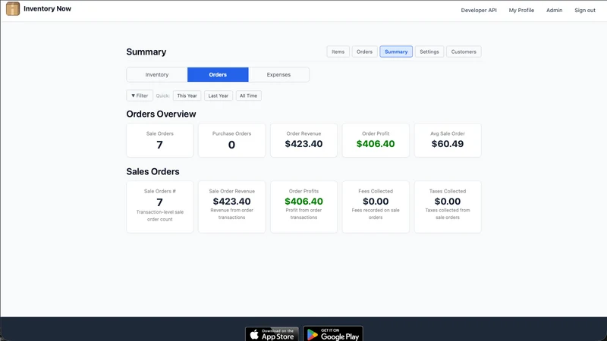The height and width of the screenshot is (341, 607).
Task: Click the Order Profit overview card
Action: (376, 140)
